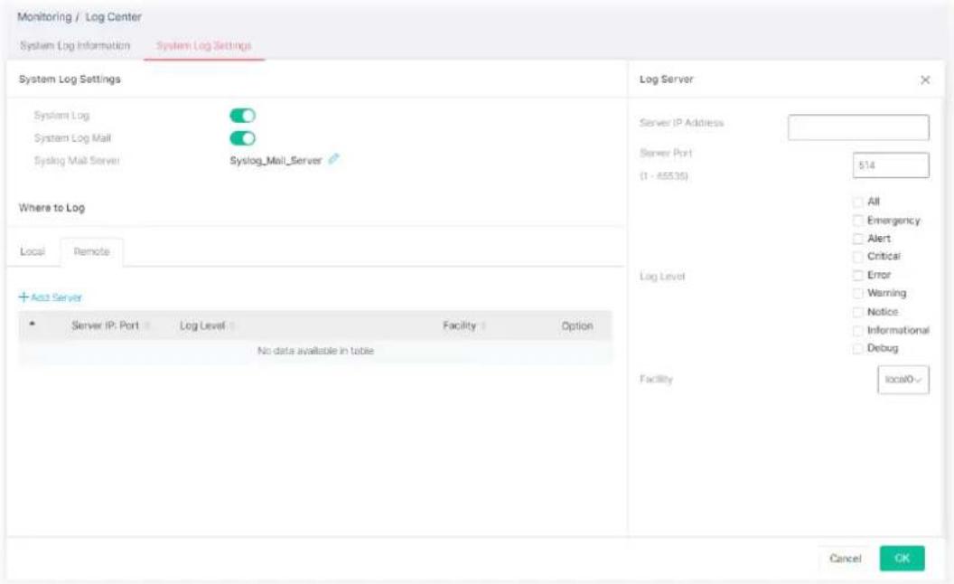Viewport: 954px width, 584px height.
Task: Toggle the System Log Mail switch
Action: point(242,138)
